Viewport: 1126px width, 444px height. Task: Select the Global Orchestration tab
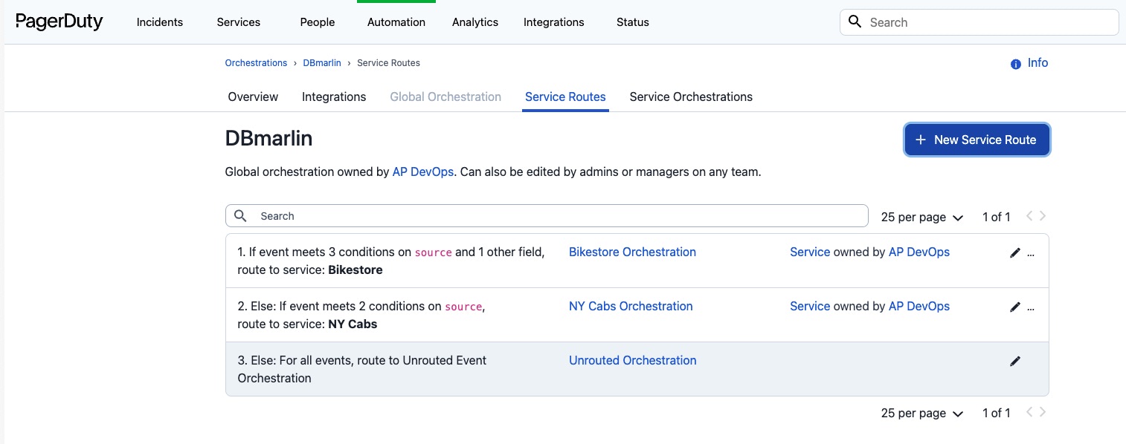pos(445,97)
